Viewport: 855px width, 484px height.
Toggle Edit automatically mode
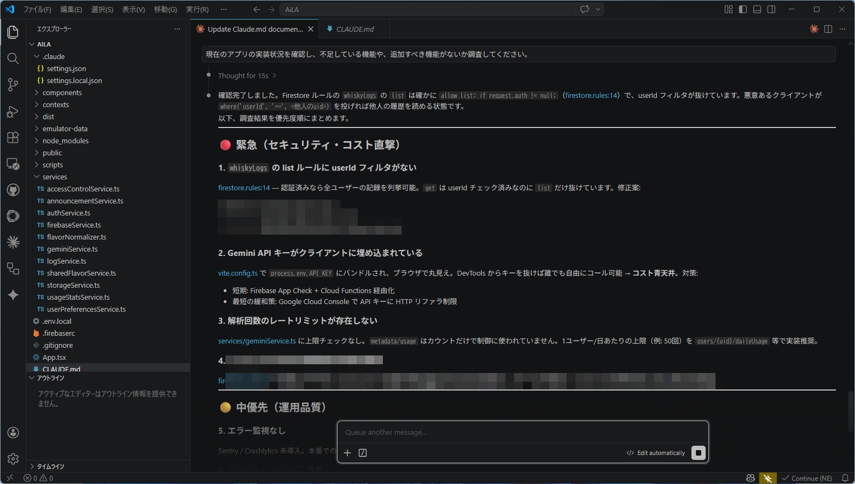(x=656, y=453)
